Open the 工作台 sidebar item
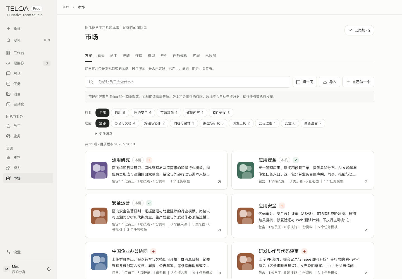Viewport: 402px width, 279px height. tap(28, 53)
